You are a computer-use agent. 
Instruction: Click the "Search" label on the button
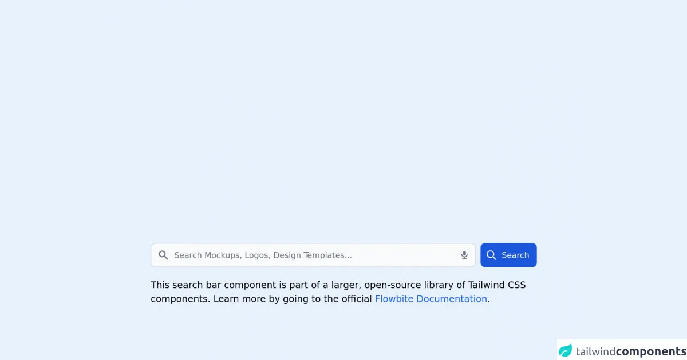point(515,255)
